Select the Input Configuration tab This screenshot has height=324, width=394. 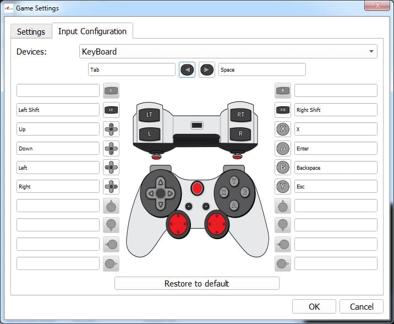tap(92, 31)
